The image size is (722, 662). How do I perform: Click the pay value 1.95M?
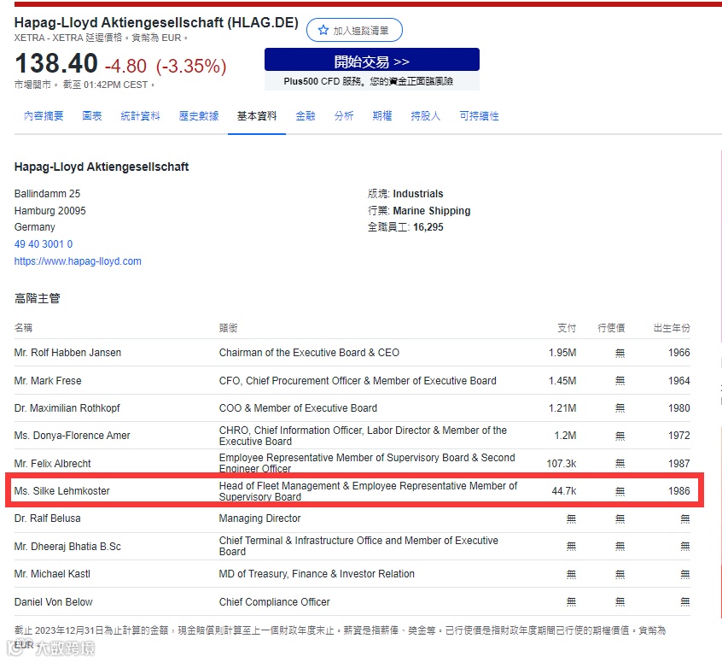coord(562,353)
